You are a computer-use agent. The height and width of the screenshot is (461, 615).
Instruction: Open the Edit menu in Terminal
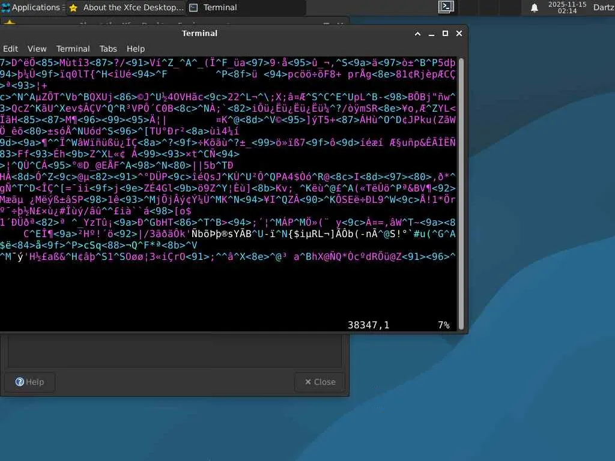(10, 49)
